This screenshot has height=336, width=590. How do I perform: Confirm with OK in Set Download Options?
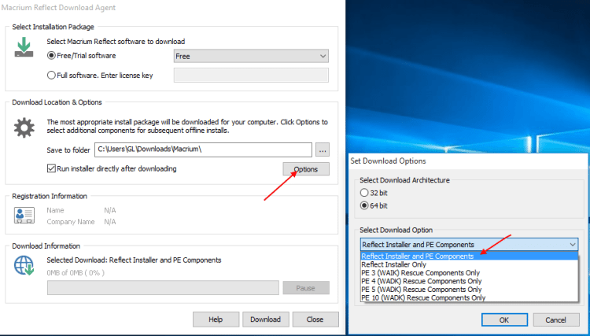click(x=504, y=319)
